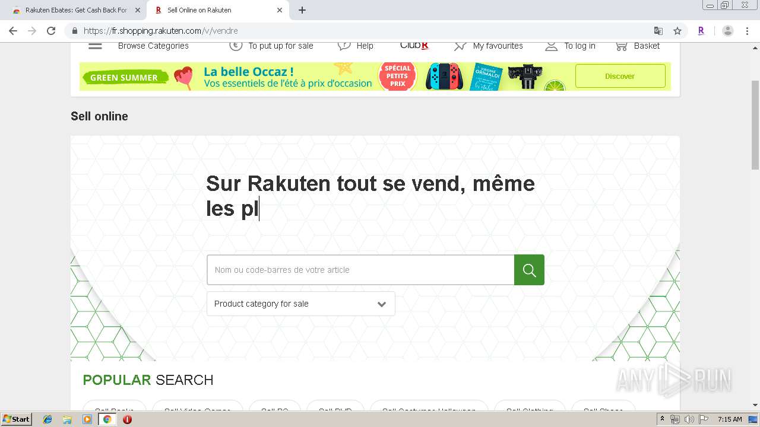Reload the page with the refresh icon

51,31
